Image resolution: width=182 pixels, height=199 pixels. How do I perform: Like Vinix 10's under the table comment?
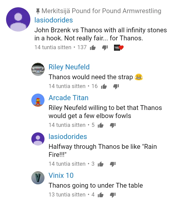pyautogui.click(x=101, y=195)
